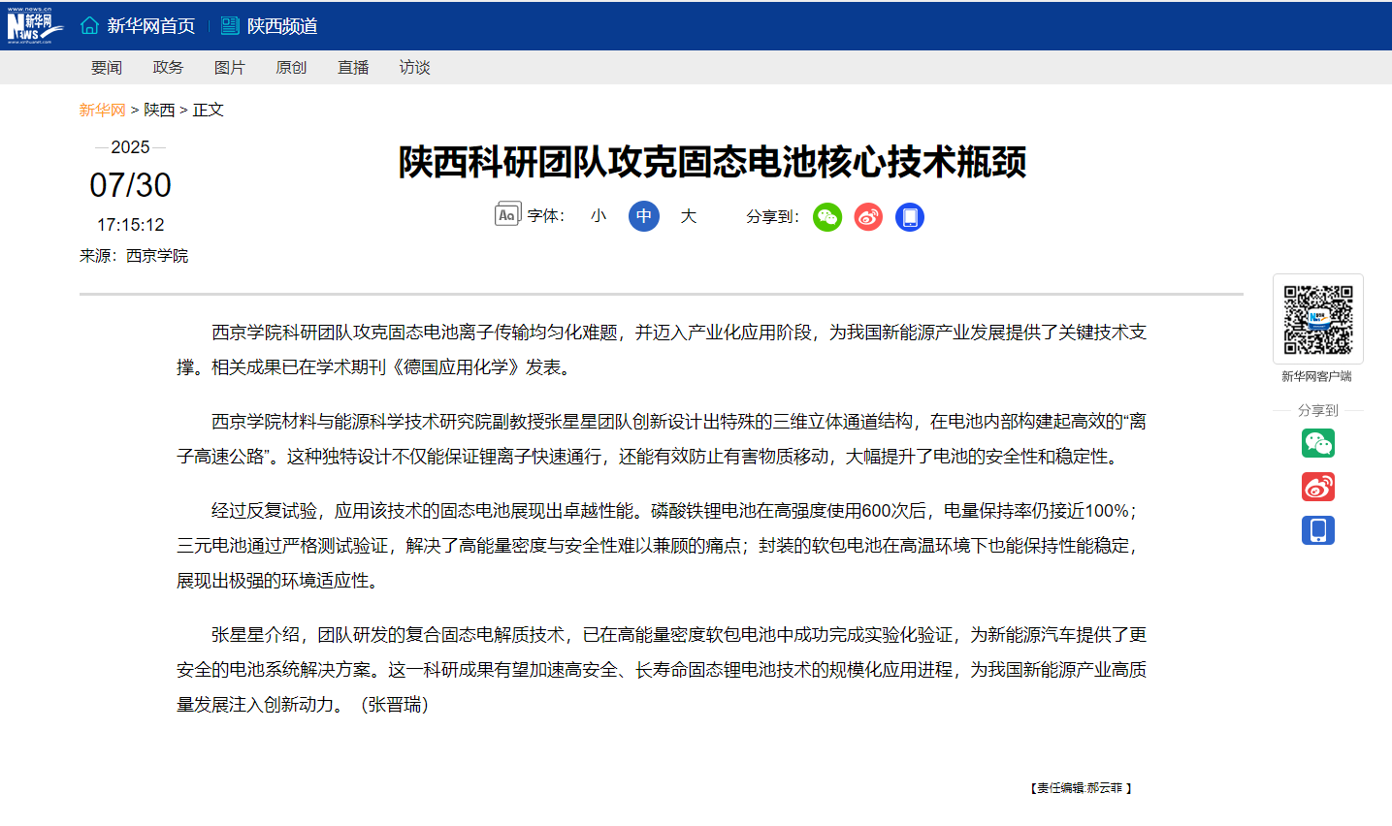
Task: Open 陕西频道 link in header
Action: point(282,26)
